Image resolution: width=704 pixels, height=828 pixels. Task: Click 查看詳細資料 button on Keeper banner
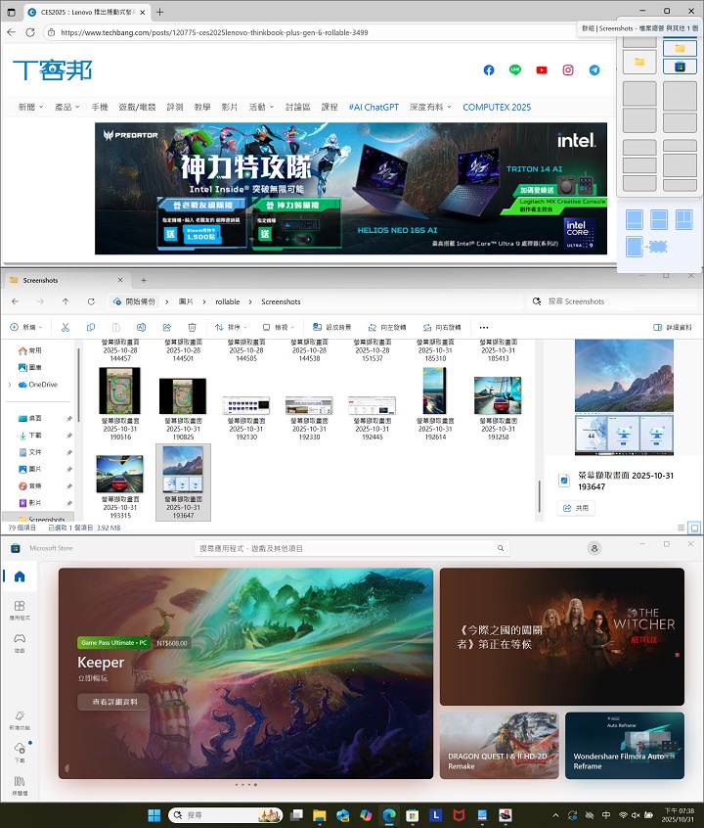point(114,702)
